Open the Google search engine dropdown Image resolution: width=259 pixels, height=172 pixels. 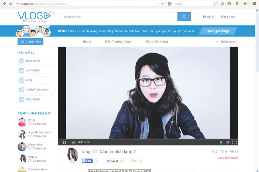(171, 4)
